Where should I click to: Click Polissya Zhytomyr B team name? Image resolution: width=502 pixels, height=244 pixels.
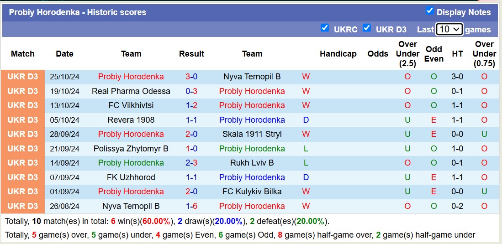tap(131, 149)
